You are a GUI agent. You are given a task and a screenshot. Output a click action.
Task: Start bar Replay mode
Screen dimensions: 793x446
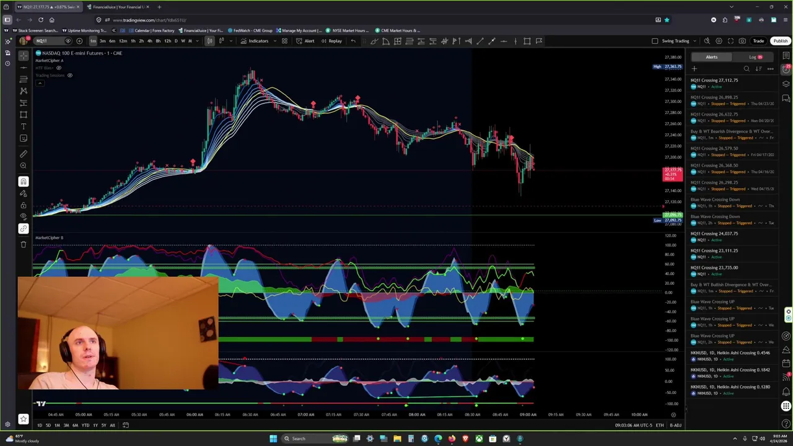331,41
